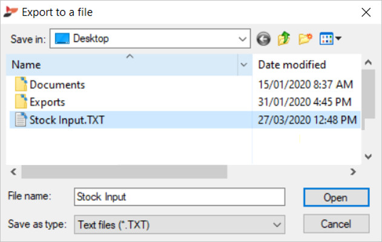Open the Save as type dropdown

click(x=277, y=224)
